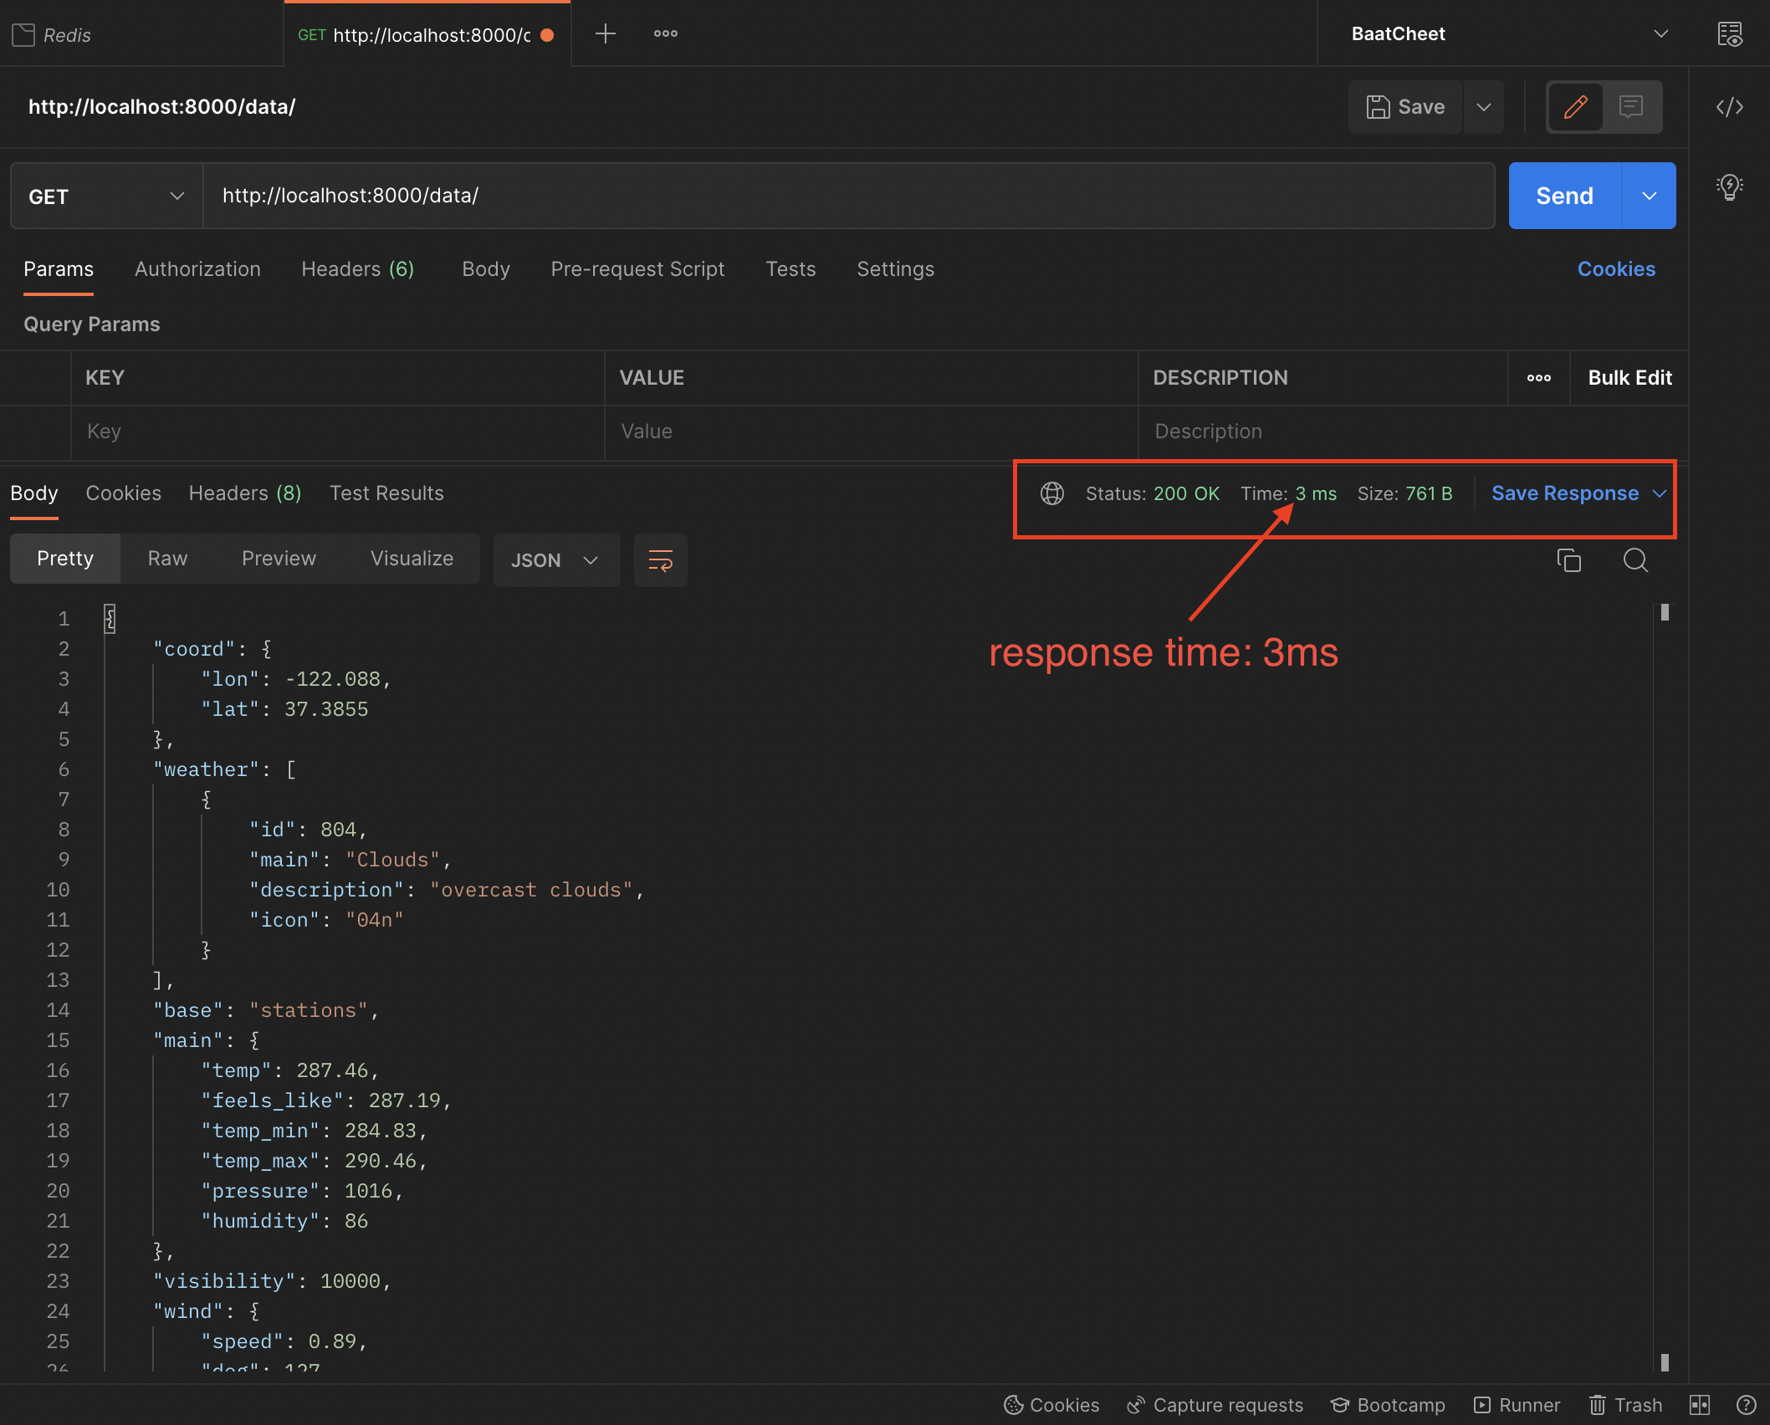Select the Raw response view tab
The height and width of the screenshot is (1425, 1770).
tap(167, 559)
